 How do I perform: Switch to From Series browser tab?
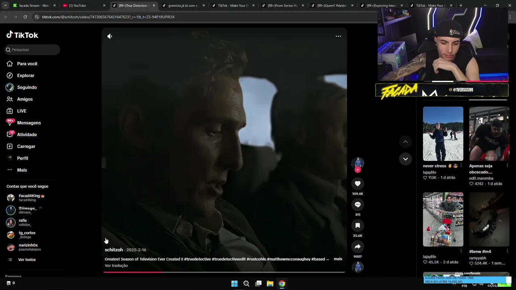(283, 6)
